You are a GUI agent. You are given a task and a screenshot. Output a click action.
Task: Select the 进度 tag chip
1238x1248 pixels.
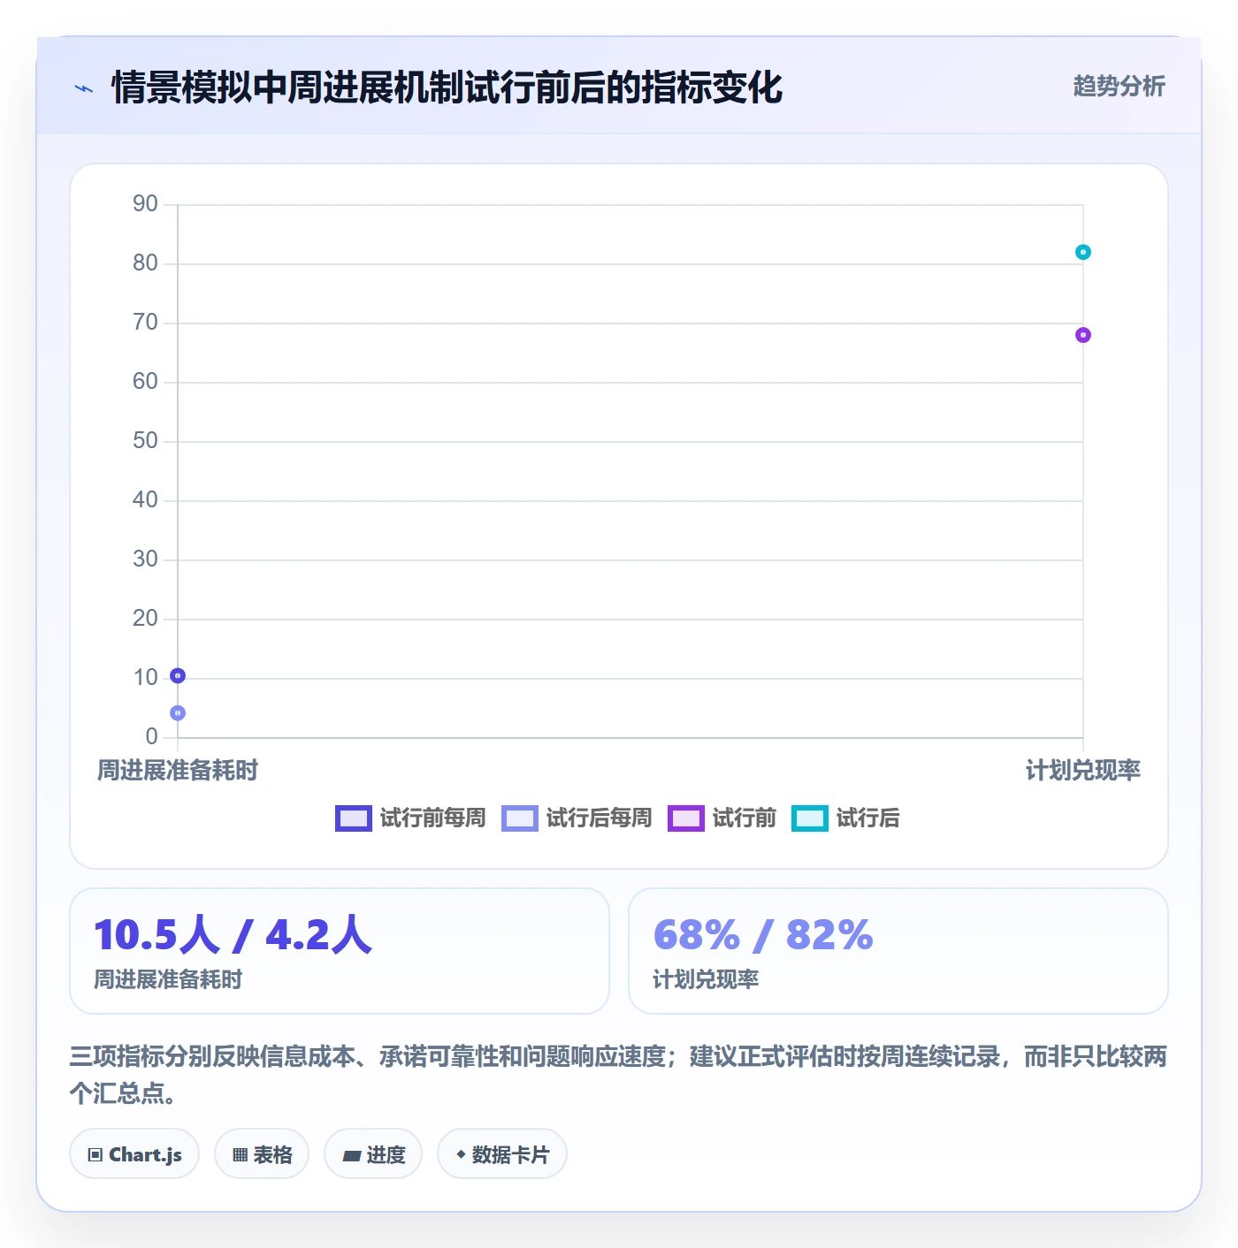[x=373, y=1154]
